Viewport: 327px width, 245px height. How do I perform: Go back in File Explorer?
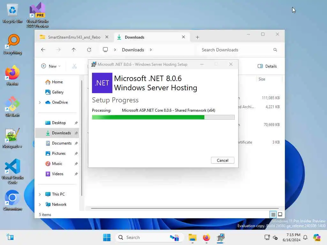pyautogui.click(x=43, y=50)
